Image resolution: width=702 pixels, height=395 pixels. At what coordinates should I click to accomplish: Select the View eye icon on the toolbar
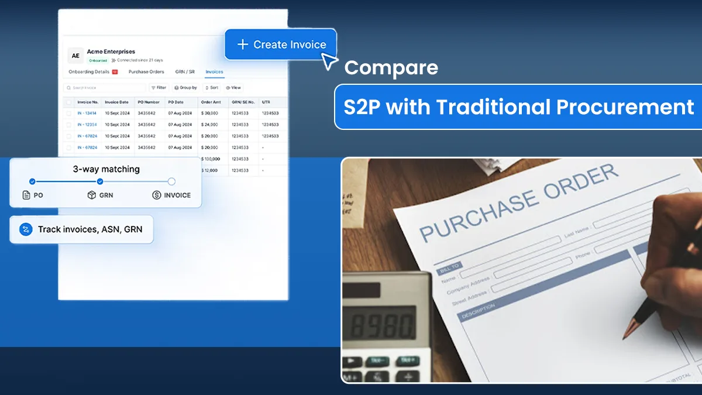tap(227, 88)
